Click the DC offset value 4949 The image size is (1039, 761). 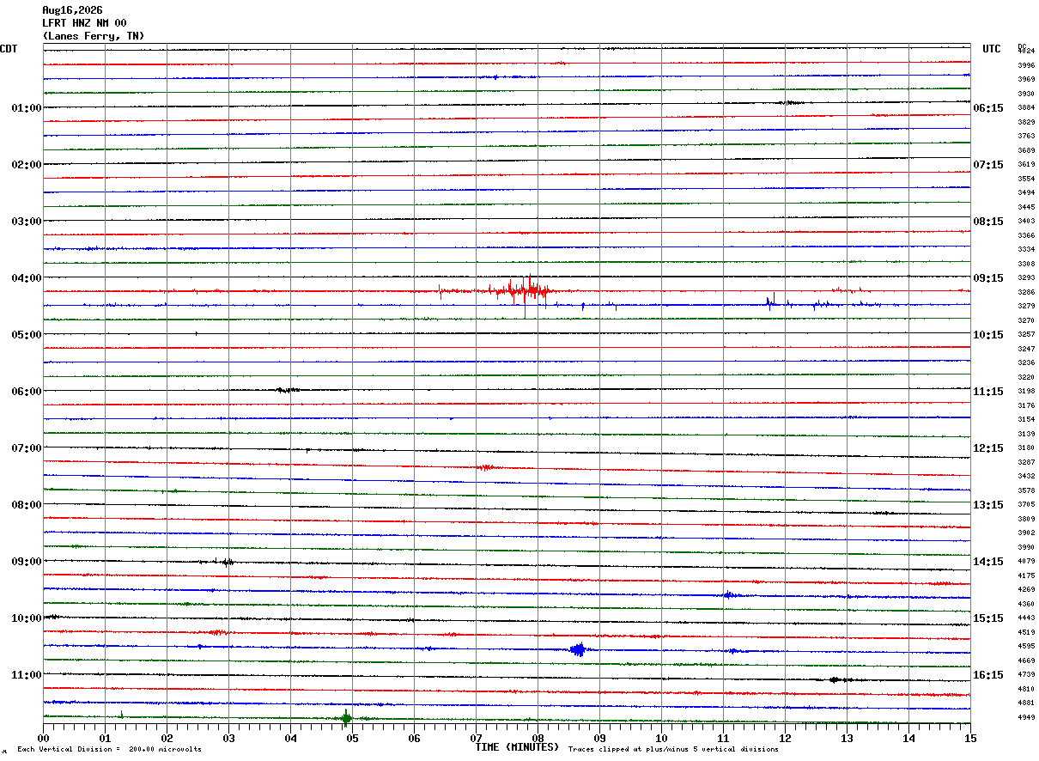pos(1026,717)
